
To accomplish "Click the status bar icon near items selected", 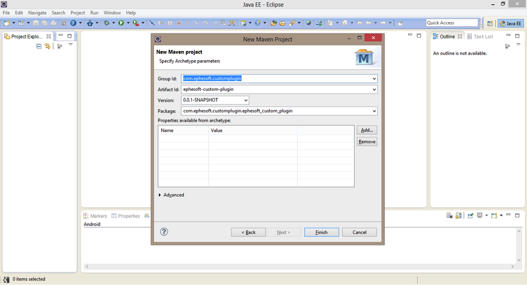I will [x=6, y=279].
